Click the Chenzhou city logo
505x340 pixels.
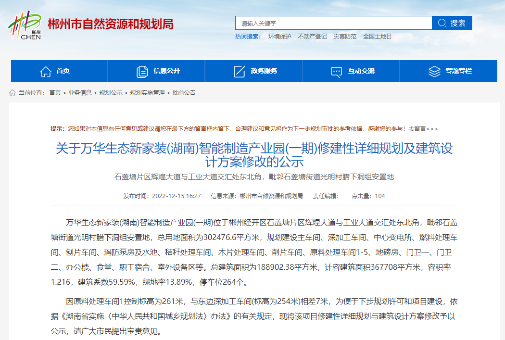pos(25,25)
